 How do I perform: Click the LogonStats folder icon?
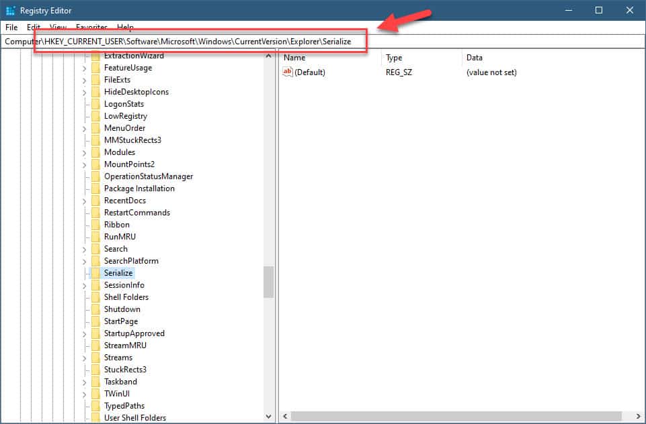tap(95, 104)
